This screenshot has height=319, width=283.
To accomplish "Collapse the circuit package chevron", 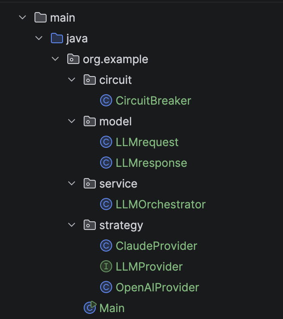I will tap(72, 80).
